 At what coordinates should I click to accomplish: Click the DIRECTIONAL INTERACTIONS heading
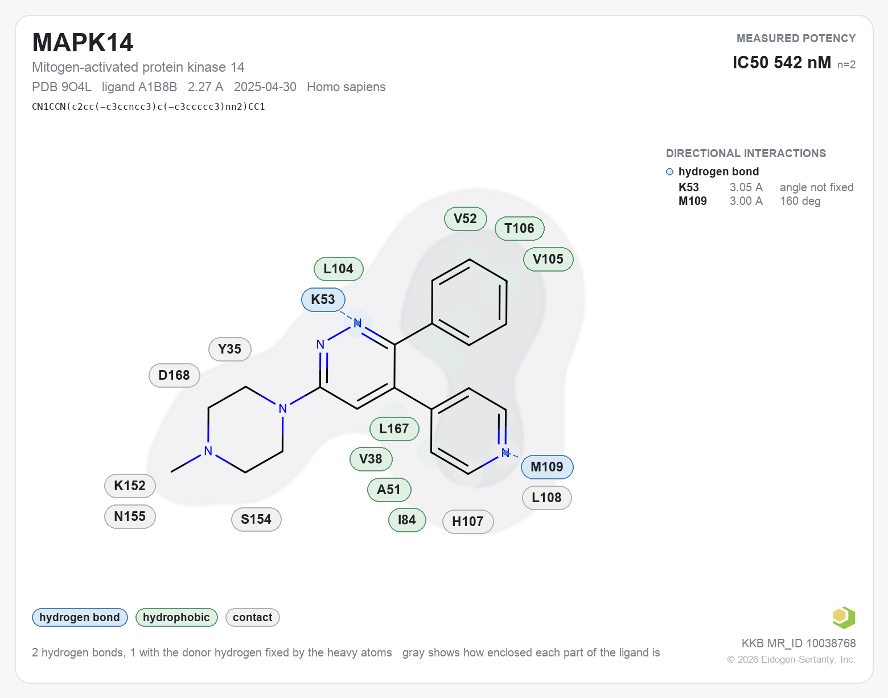pos(746,153)
